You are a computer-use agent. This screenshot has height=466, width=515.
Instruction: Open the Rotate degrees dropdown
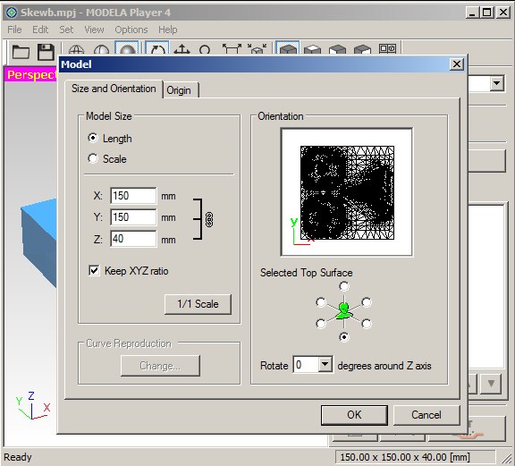(325, 364)
